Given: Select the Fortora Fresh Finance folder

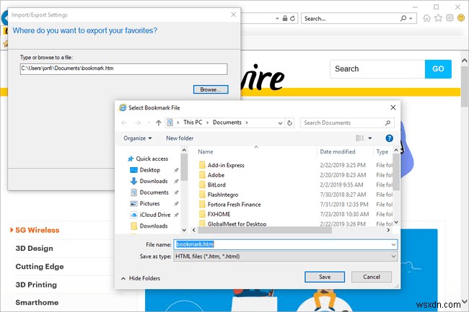Looking at the screenshot, I should (234, 205).
